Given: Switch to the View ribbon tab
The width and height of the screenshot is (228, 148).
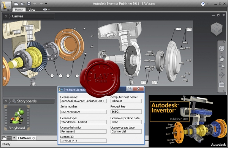Looking at the screenshot, I should pos(32,10).
